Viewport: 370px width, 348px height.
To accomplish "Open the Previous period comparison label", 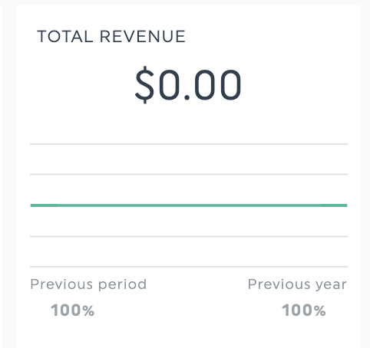I will (88, 284).
